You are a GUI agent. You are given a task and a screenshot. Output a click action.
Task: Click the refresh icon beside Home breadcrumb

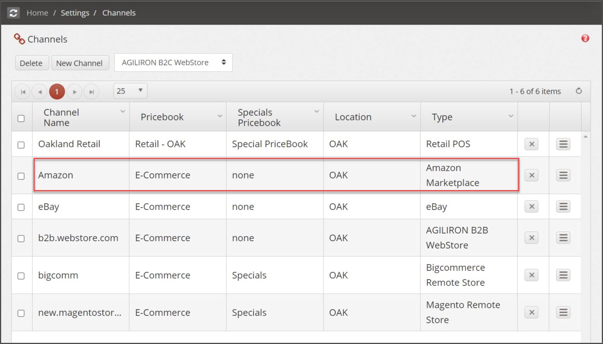pos(13,13)
